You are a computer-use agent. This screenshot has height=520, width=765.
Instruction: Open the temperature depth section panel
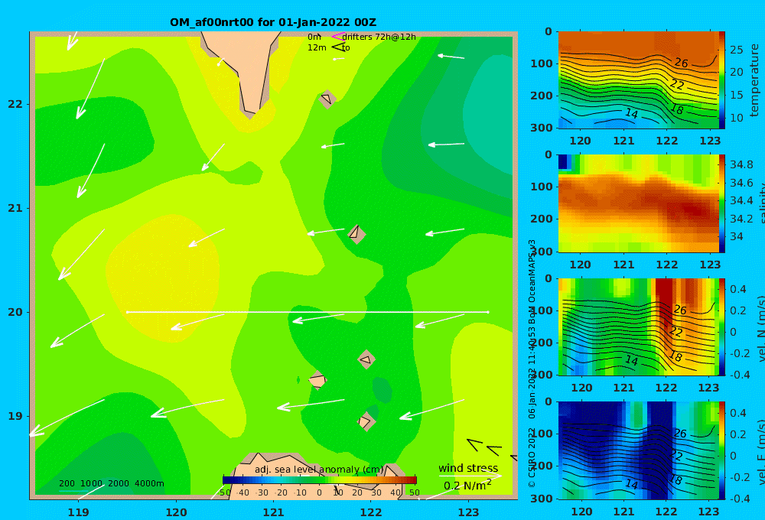pyautogui.click(x=638, y=80)
